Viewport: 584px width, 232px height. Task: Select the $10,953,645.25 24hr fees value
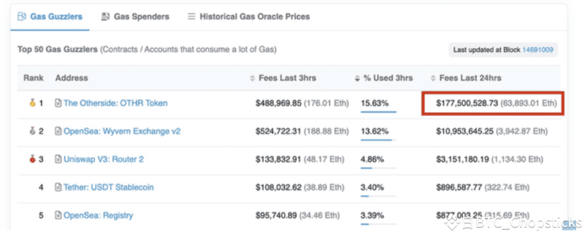[x=465, y=131]
